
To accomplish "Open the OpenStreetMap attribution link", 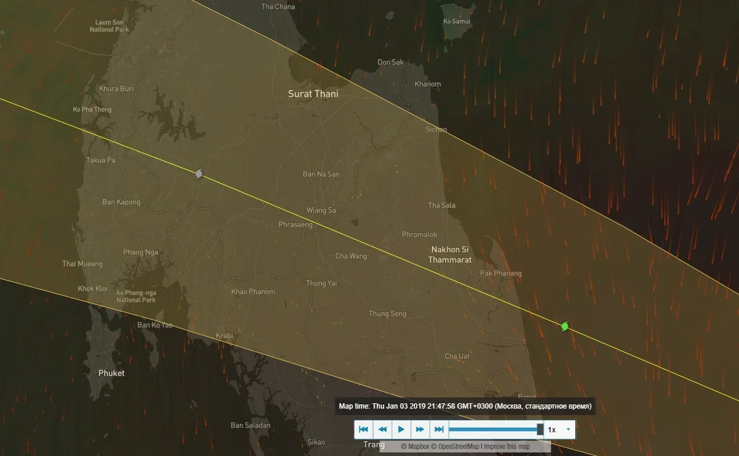I will click(455, 446).
